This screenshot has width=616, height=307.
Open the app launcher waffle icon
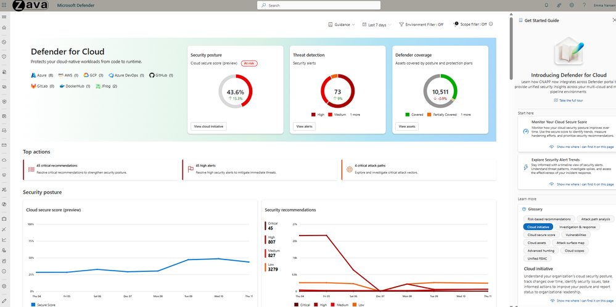pos(4,6)
